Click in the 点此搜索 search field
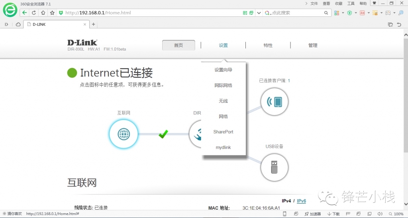This screenshot has height=218, width=408. click(296, 13)
